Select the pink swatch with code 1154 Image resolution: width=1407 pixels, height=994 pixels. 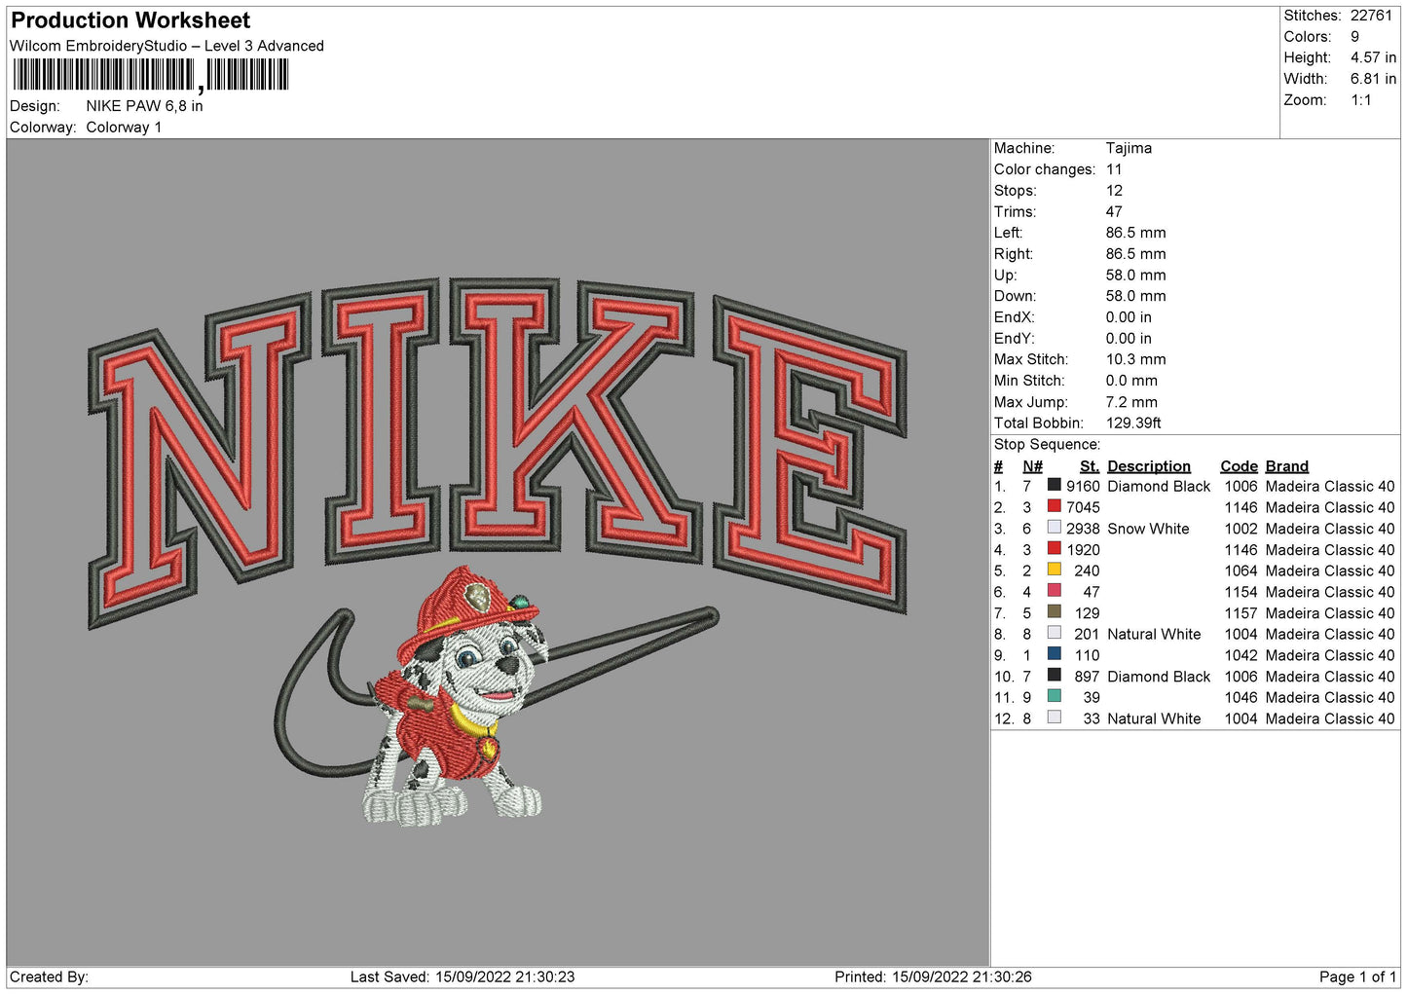click(x=1054, y=591)
